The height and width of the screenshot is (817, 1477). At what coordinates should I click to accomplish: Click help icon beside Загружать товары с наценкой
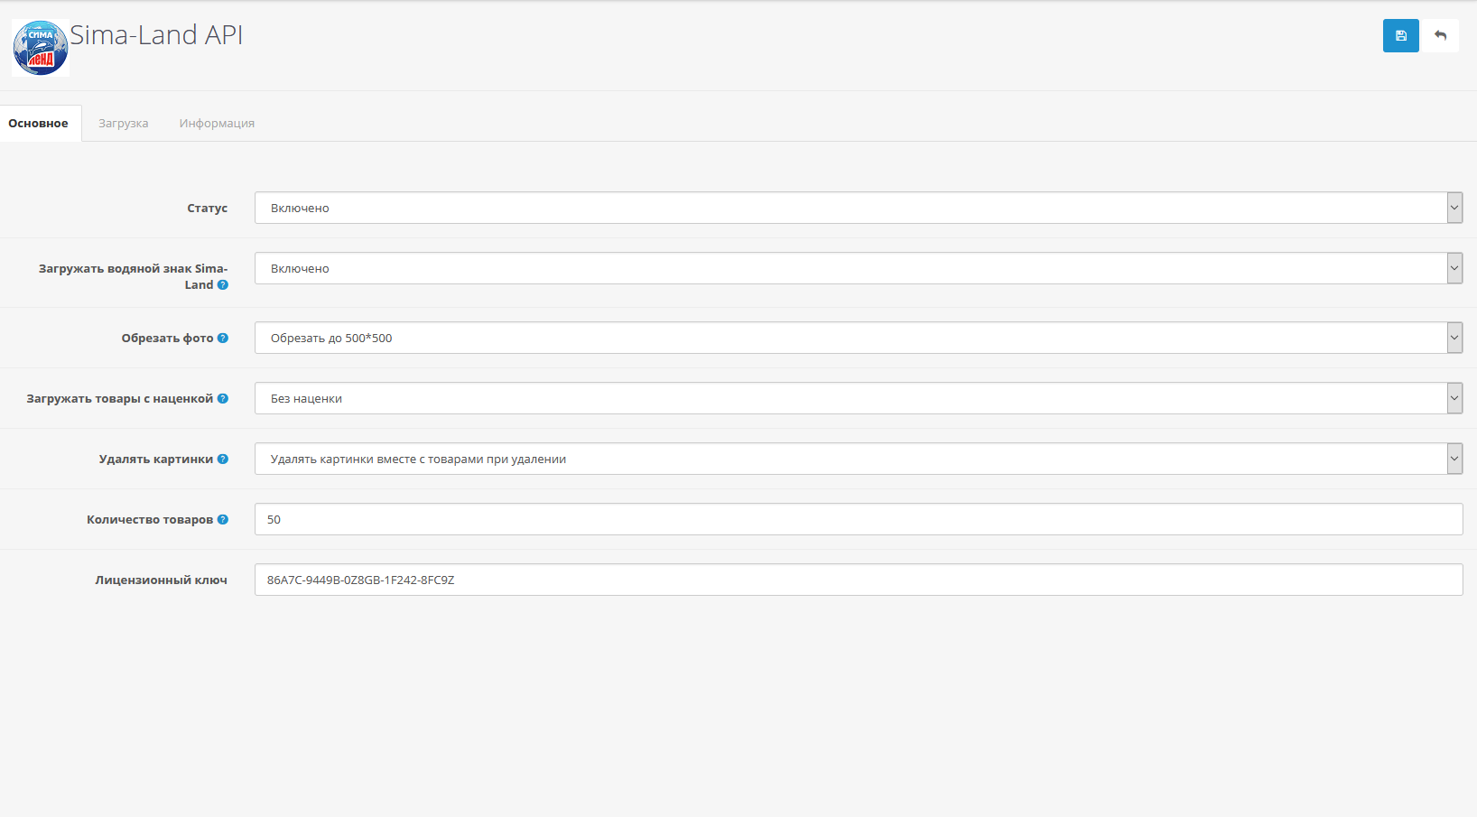coord(223,399)
